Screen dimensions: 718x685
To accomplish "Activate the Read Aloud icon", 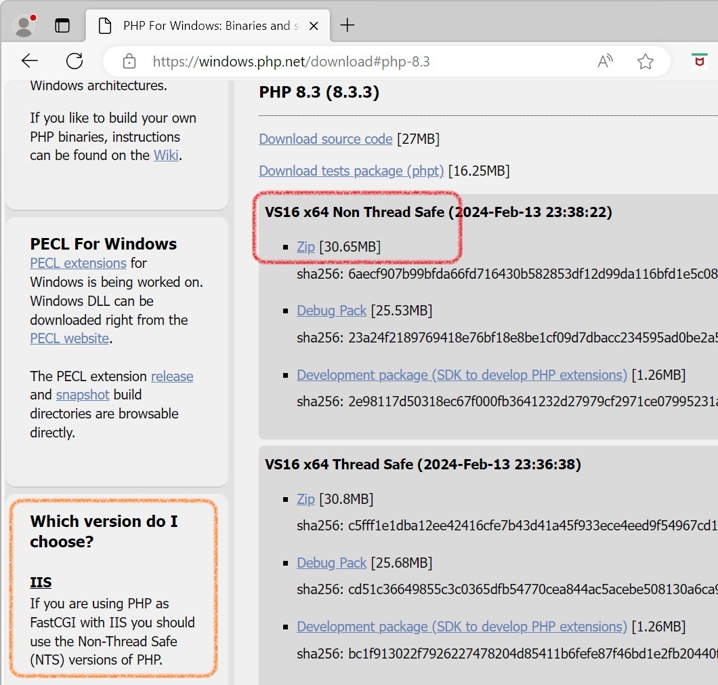I will click(605, 62).
